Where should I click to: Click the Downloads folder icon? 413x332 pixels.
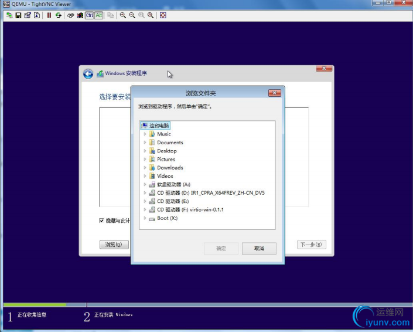coord(152,168)
